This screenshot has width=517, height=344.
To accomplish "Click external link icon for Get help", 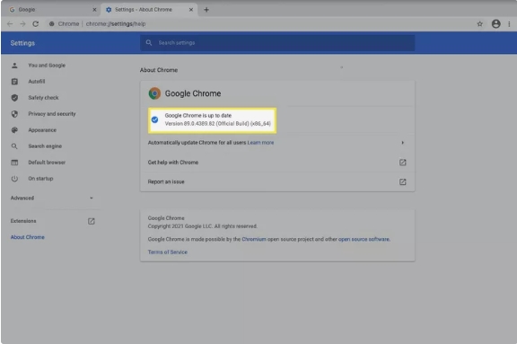I will point(403,163).
